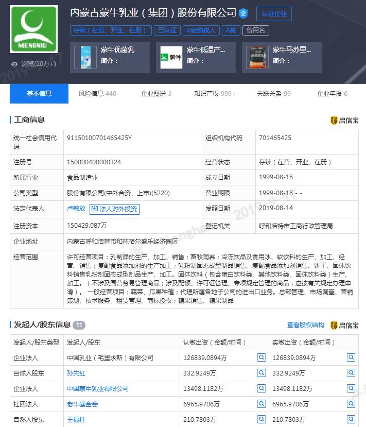Expand the 曾用名 tag
The height and width of the screenshot is (427, 366).
pos(255,30)
